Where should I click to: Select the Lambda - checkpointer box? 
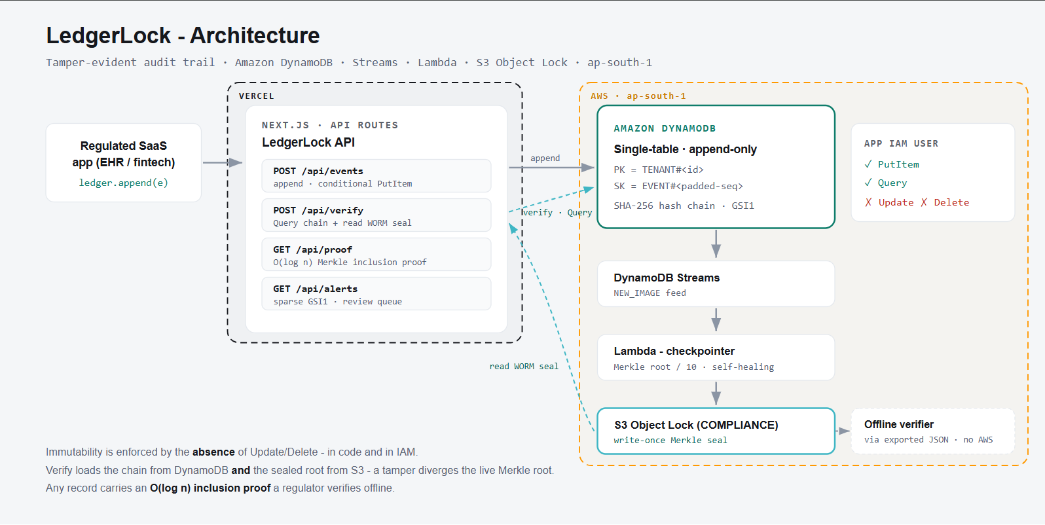tap(716, 357)
